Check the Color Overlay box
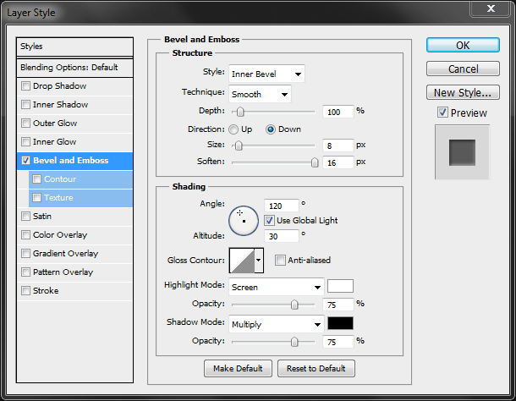The height and width of the screenshot is (401, 516). pos(25,234)
